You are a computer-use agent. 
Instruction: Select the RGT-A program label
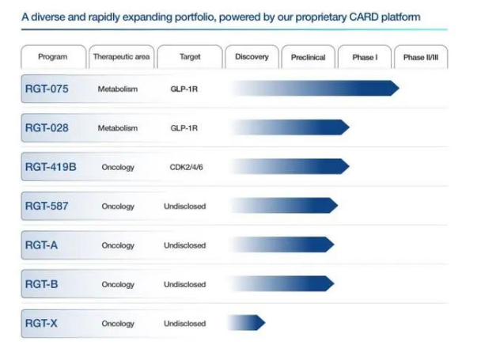(x=42, y=245)
